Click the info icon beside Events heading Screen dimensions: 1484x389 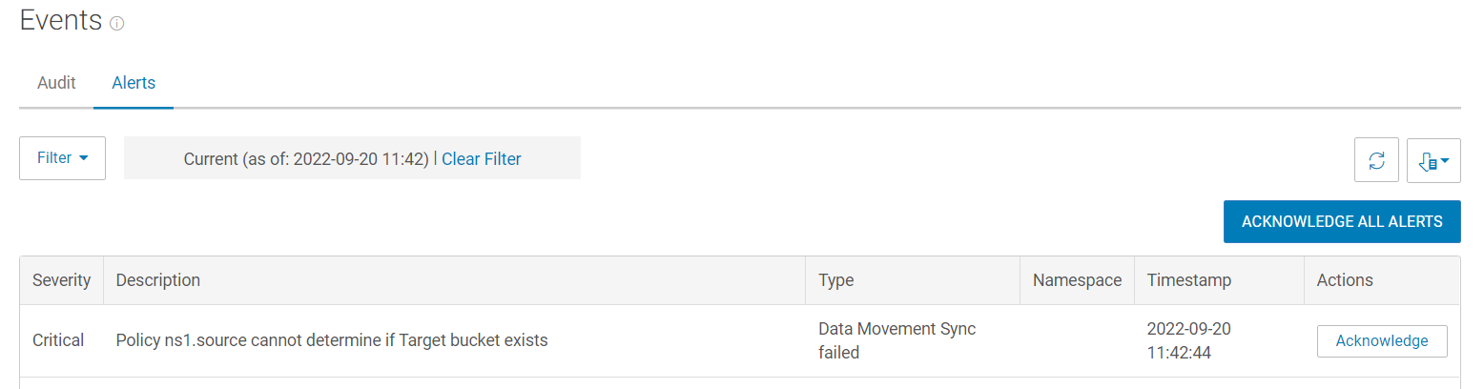(117, 24)
